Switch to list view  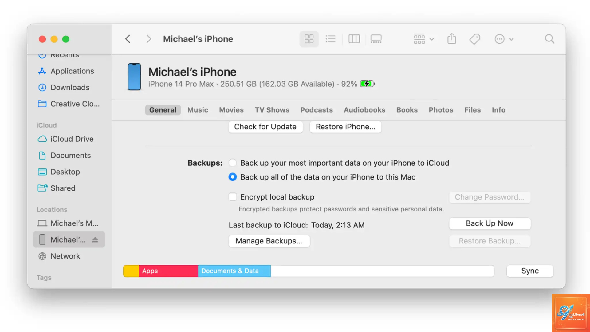(331, 39)
